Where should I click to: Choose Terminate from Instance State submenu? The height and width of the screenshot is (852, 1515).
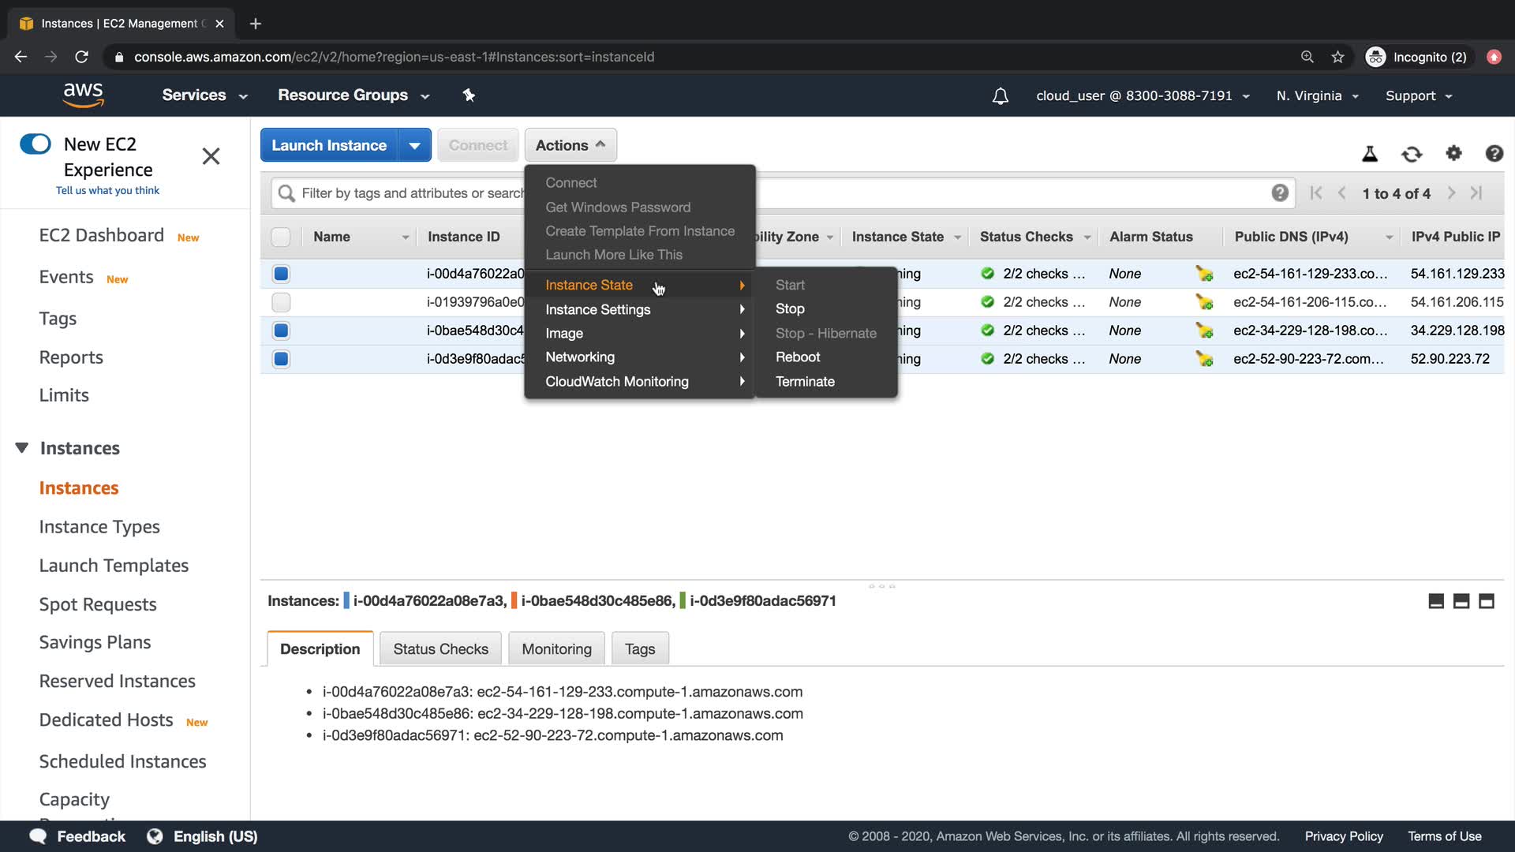[x=804, y=382]
